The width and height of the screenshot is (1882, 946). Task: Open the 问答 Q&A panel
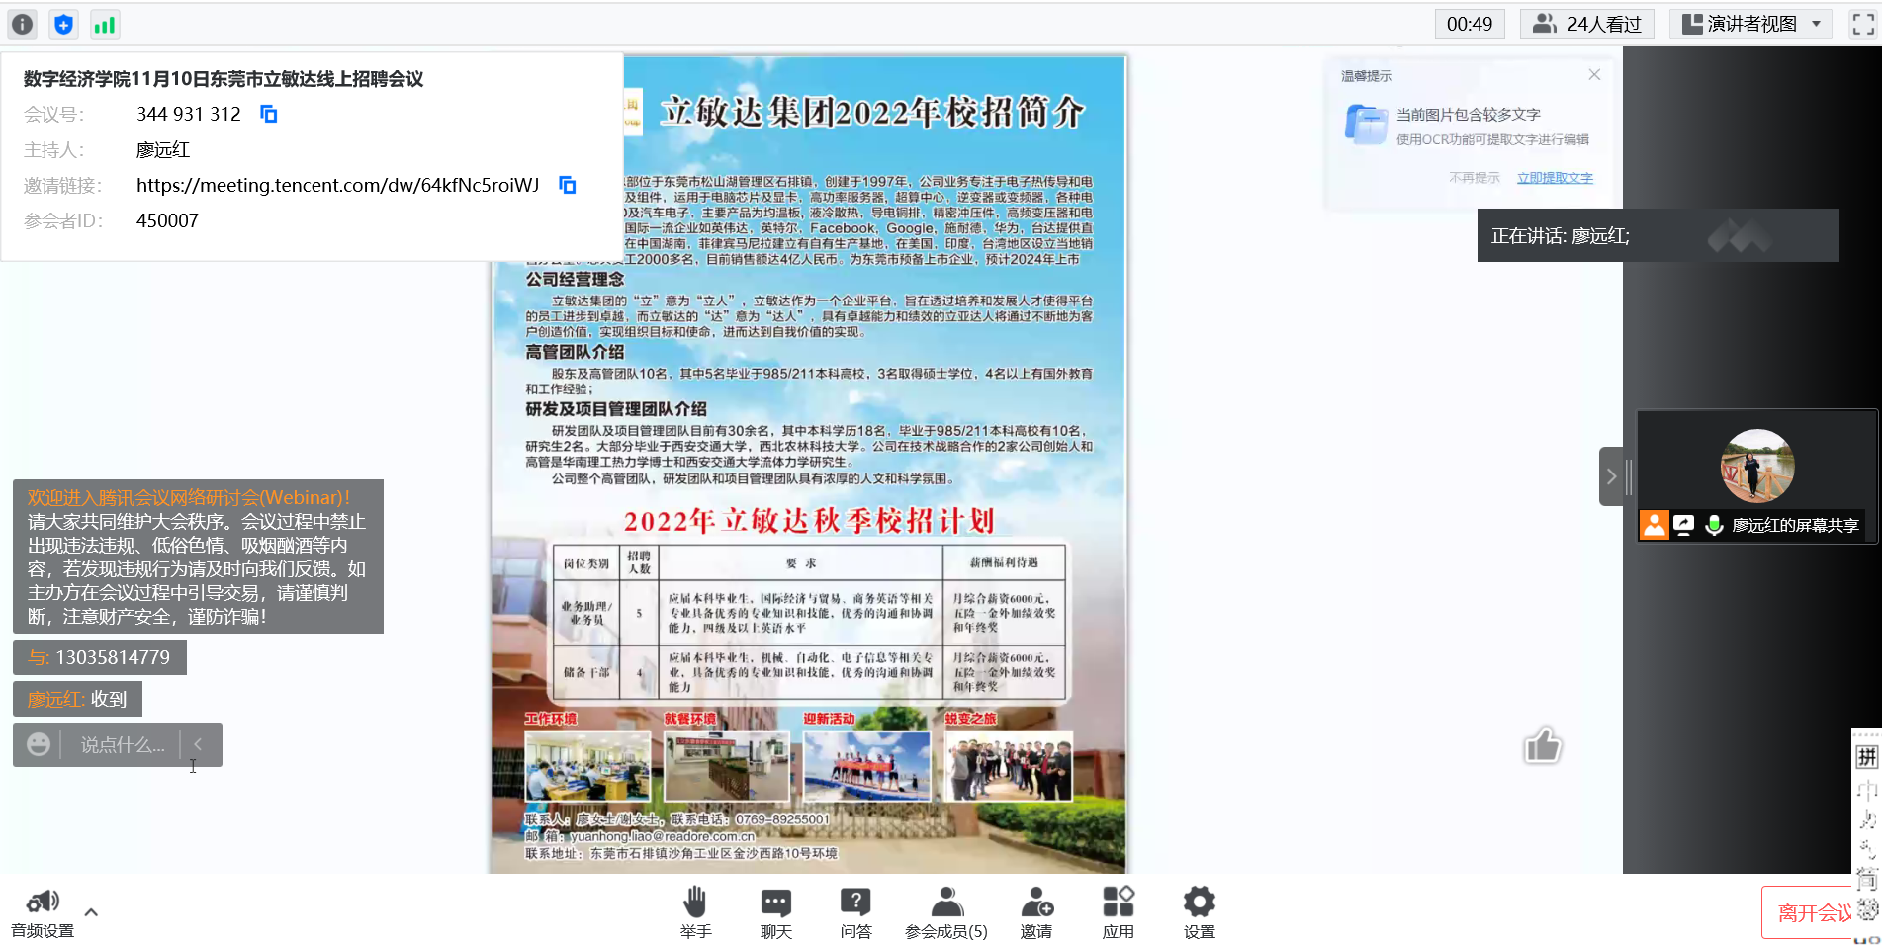(855, 912)
